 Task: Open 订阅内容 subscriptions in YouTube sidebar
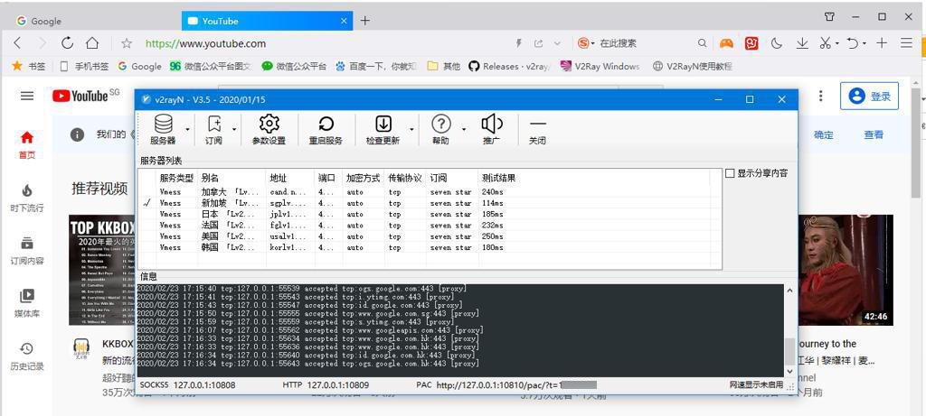coord(26,251)
